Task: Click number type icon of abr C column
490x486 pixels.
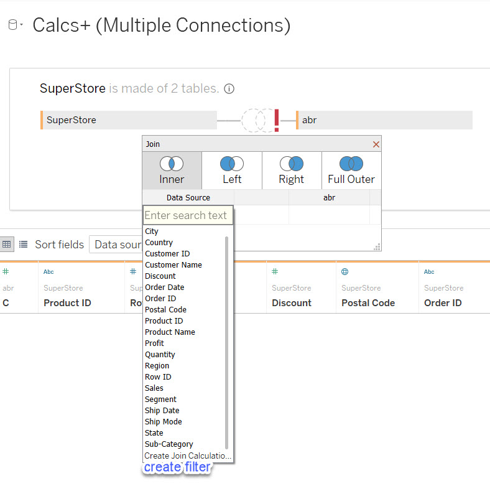Action: tap(6, 271)
